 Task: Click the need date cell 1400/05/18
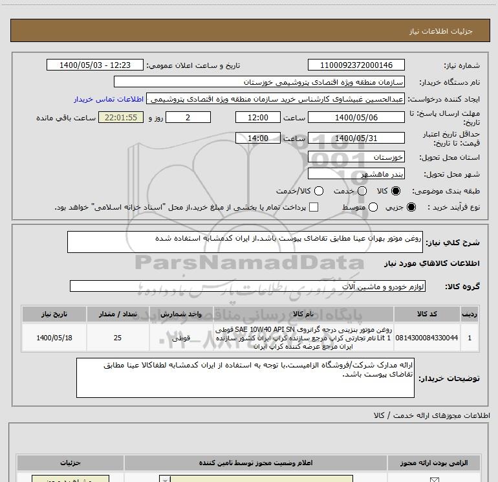(54, 338)
